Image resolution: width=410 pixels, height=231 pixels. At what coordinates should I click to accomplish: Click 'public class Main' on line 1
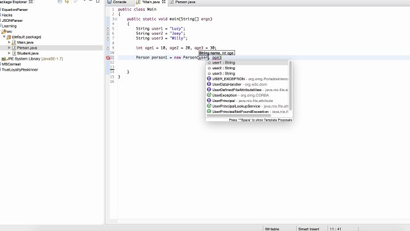[x=137, y=10]
